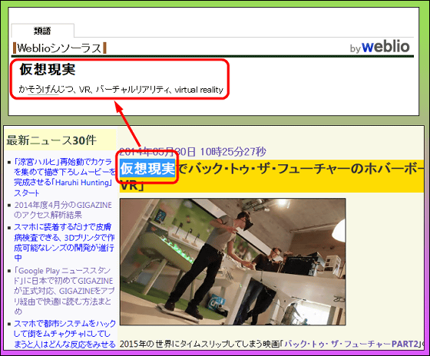Open the Google Play ニューススタンド news link

[64, 291]
